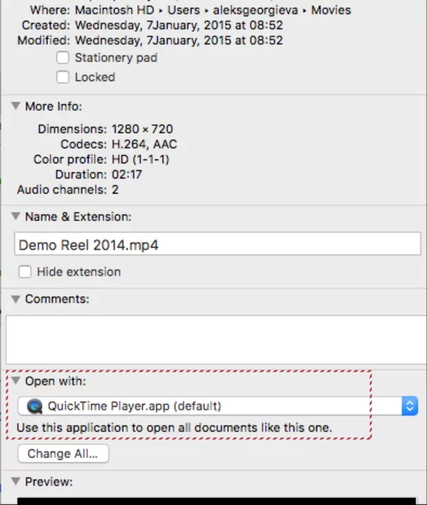Collapse the Preview section triangle

coord(15,482)
